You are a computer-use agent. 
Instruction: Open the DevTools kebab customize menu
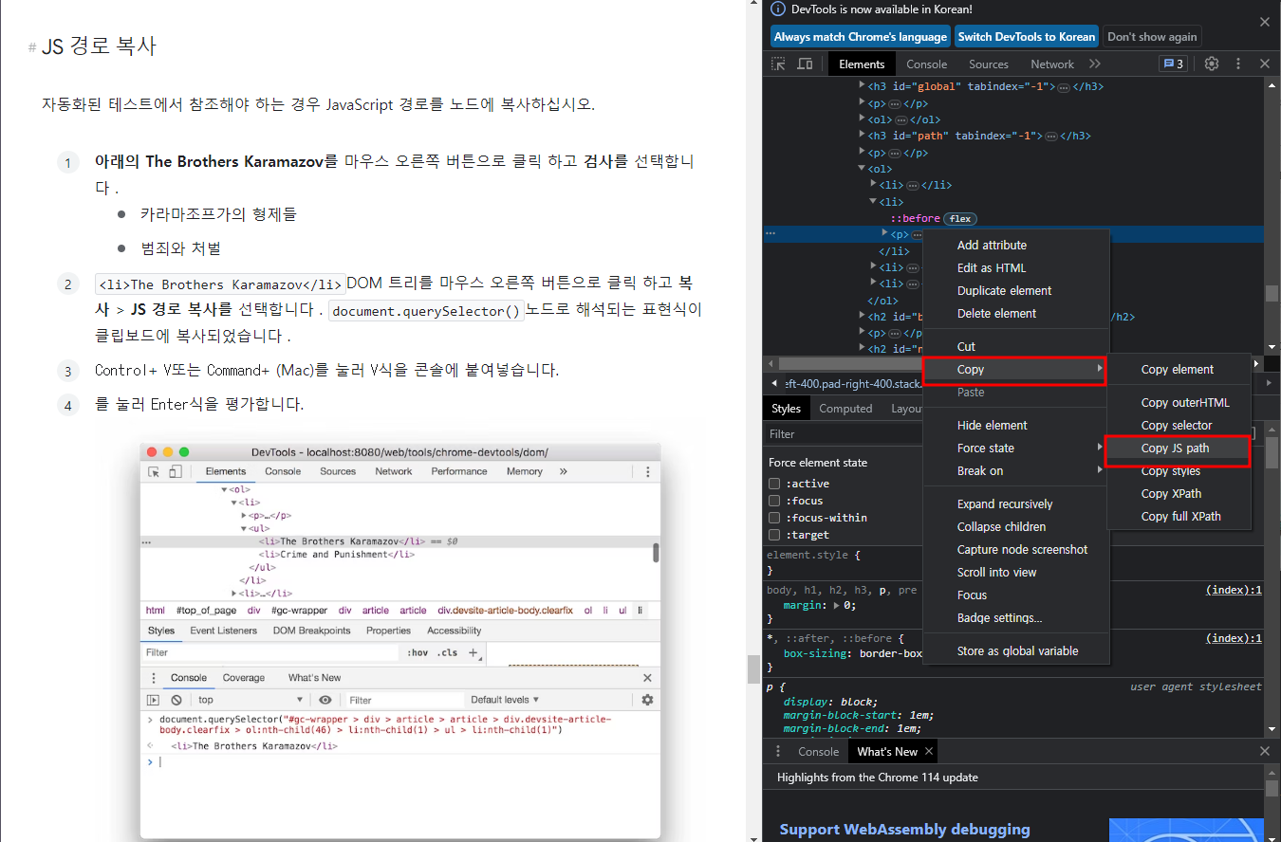point(1238,64)
